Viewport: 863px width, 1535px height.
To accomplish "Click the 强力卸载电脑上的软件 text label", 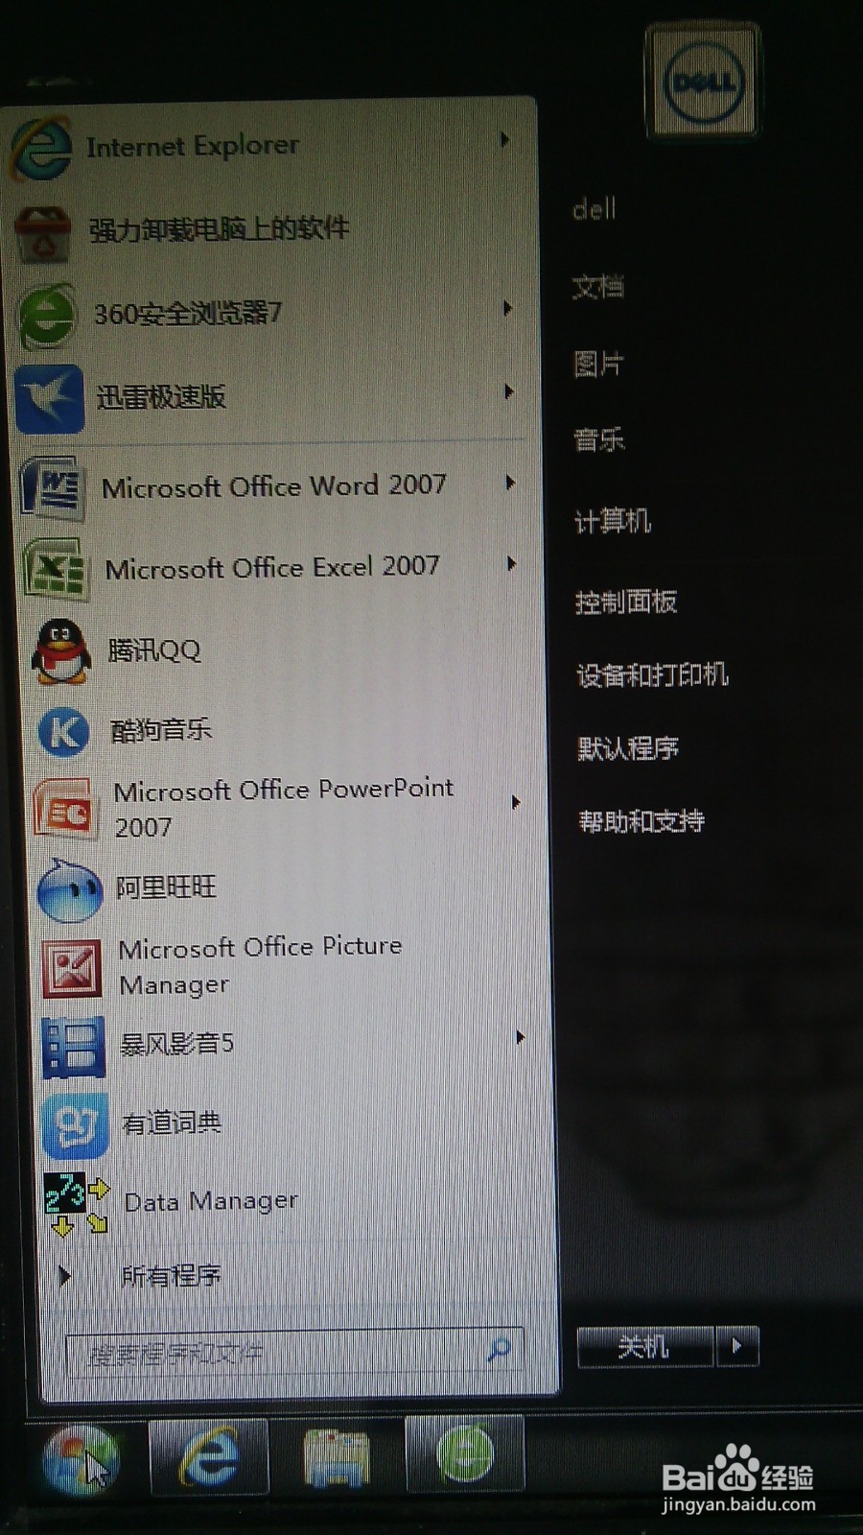I will 220,229.
